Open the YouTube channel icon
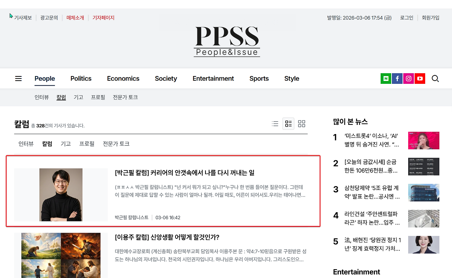Image resolution: width=452 pixels, height=278 pixels. coord(420,79)
